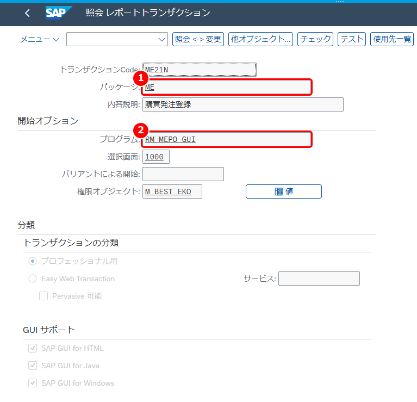Image resolution: width=417 pixels, height=402 pixels.
Task: Click the トランザクションの分類 heading
Action: 71,243
